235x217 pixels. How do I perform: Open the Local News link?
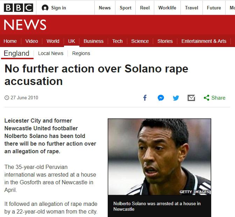coord(51,53)
